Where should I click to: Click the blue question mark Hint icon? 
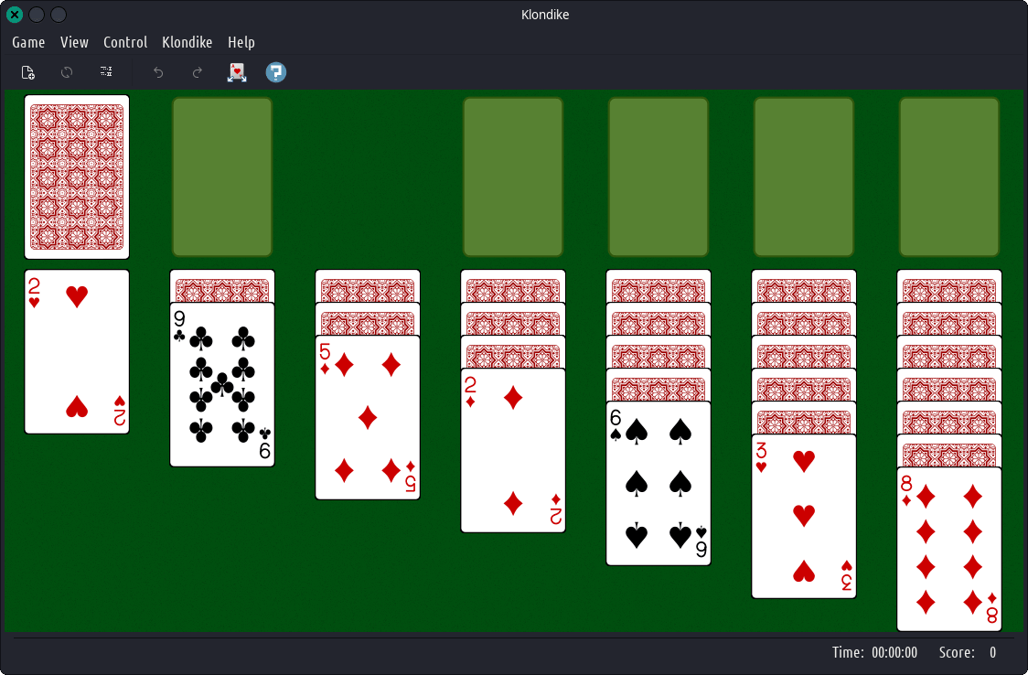pos(276,72)
